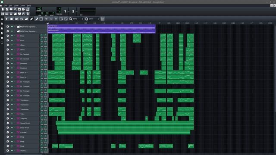Open My Home folder in the sidebar

click(x=2, y=38)
